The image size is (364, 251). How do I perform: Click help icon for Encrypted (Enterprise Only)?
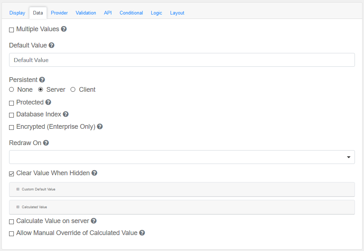(100, 127)
